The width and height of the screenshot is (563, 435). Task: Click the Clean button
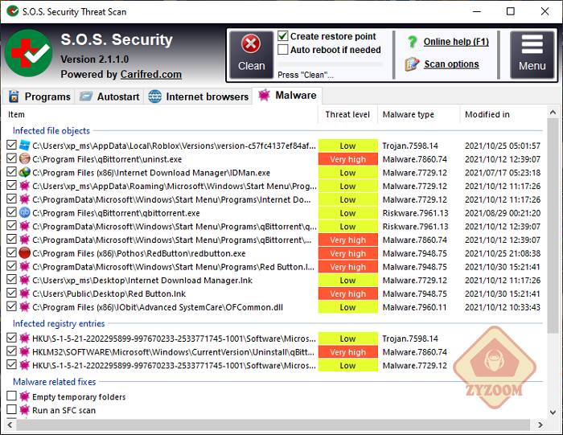pos(251,55)
